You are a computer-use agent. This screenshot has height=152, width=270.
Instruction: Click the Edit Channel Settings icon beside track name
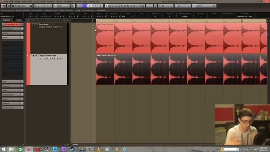(x=22, y=24)
